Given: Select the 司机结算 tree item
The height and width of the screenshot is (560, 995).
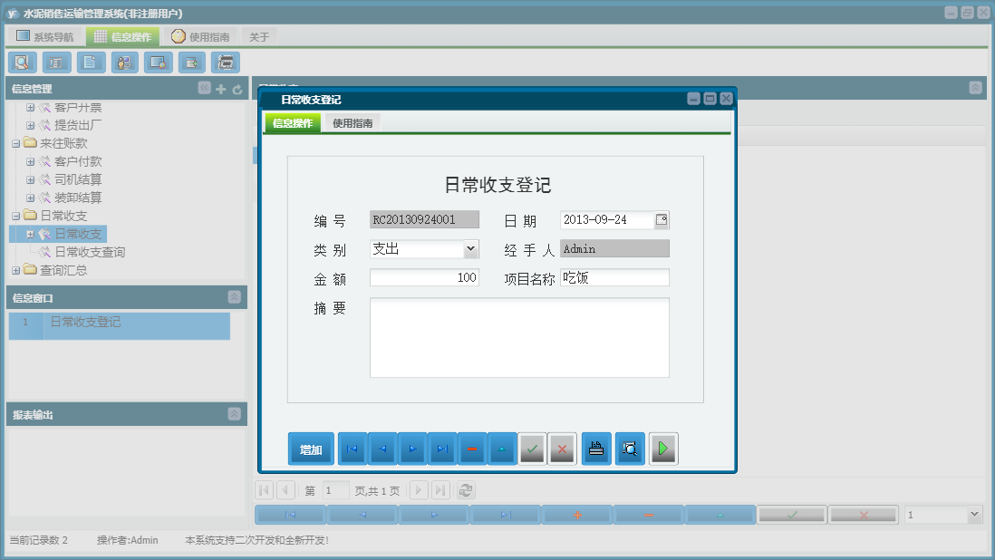Looking at the screenshot, I should (x=77, y=179).
